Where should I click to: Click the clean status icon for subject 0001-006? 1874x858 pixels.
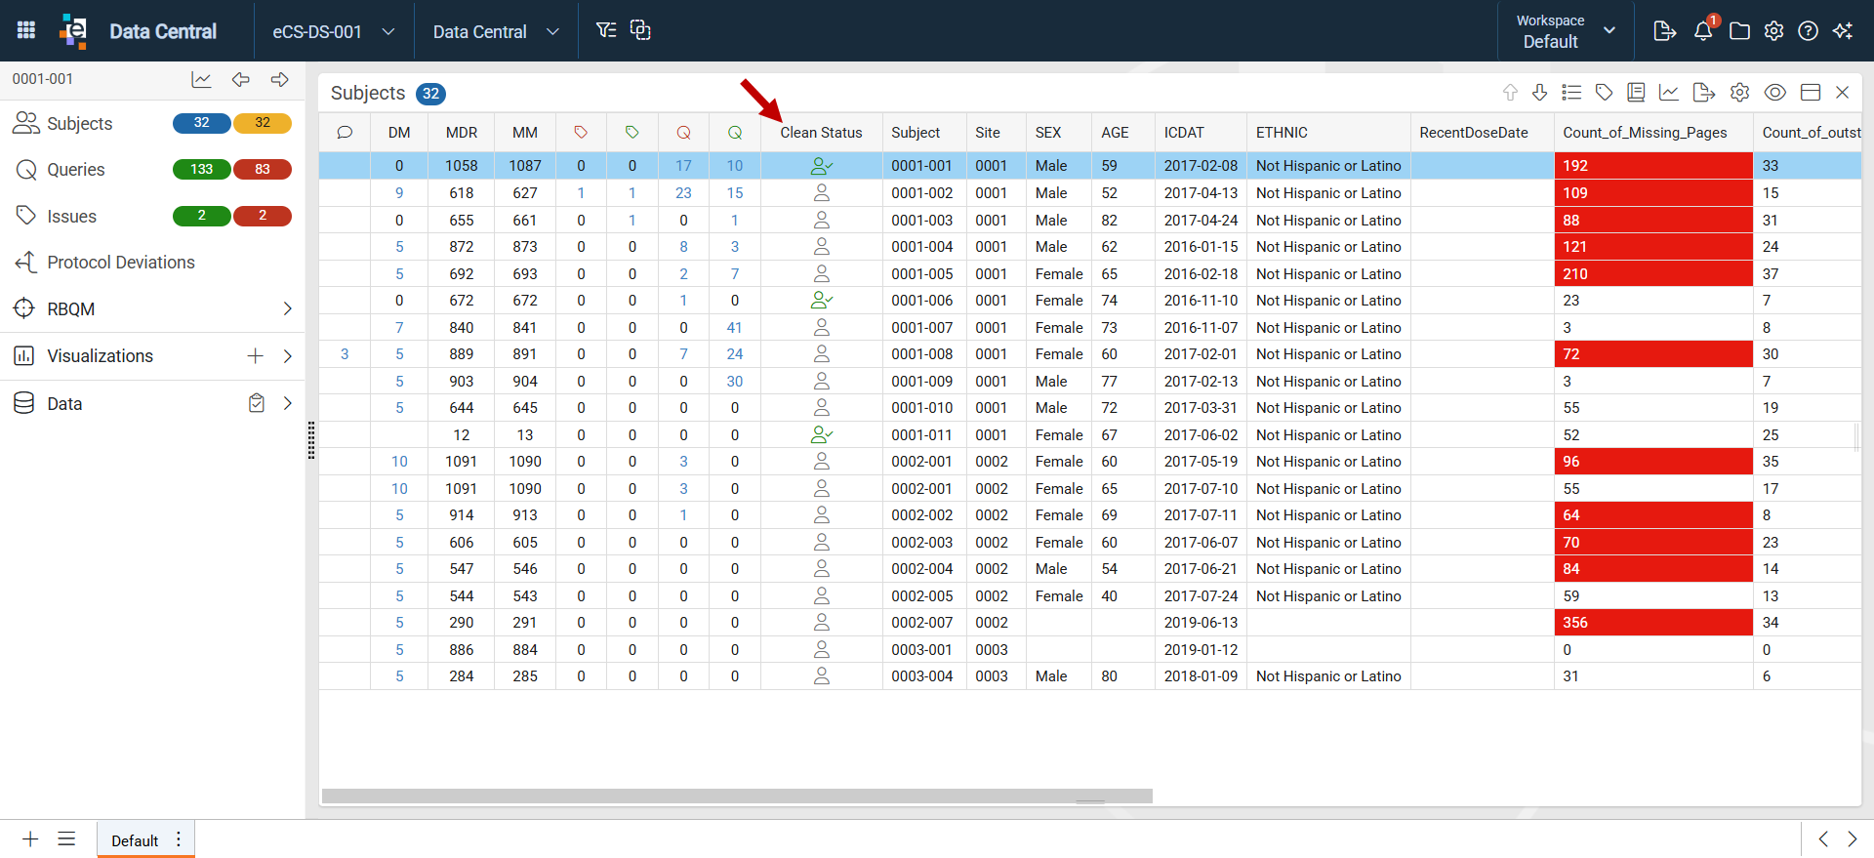point(822,301)
